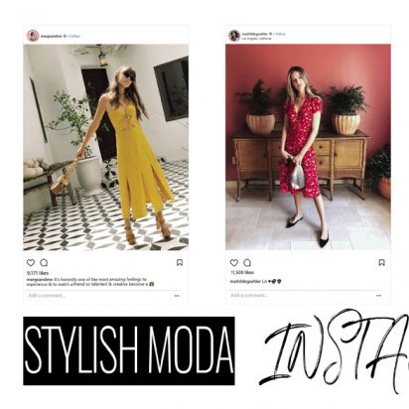View the 9,171 likes list
409x409 pixels.
coord(38,273)
